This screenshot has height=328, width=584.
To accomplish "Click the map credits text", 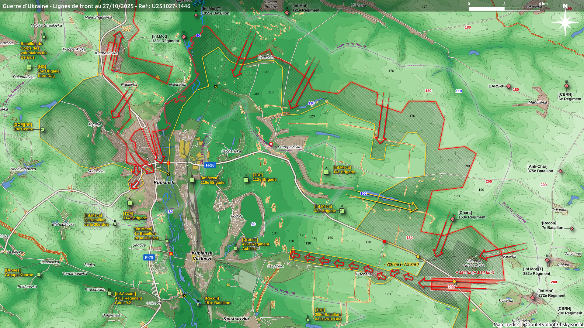I will [538, 324].
